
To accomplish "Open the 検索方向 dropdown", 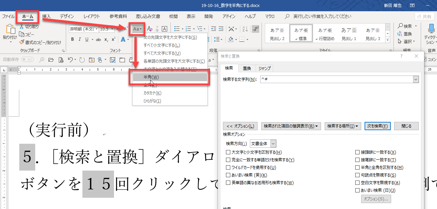I will tap(273, 144).
